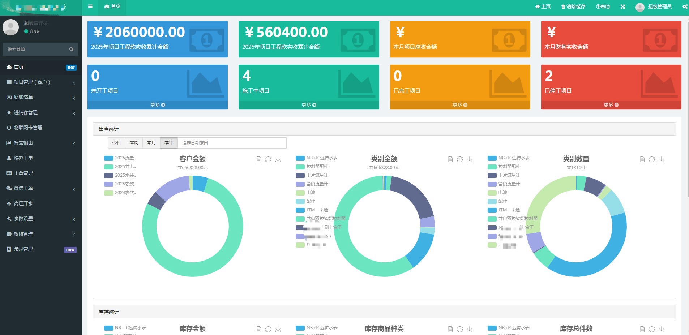
Task: Click the search icon in sidebar search box
Action: [x=71, y=49]
